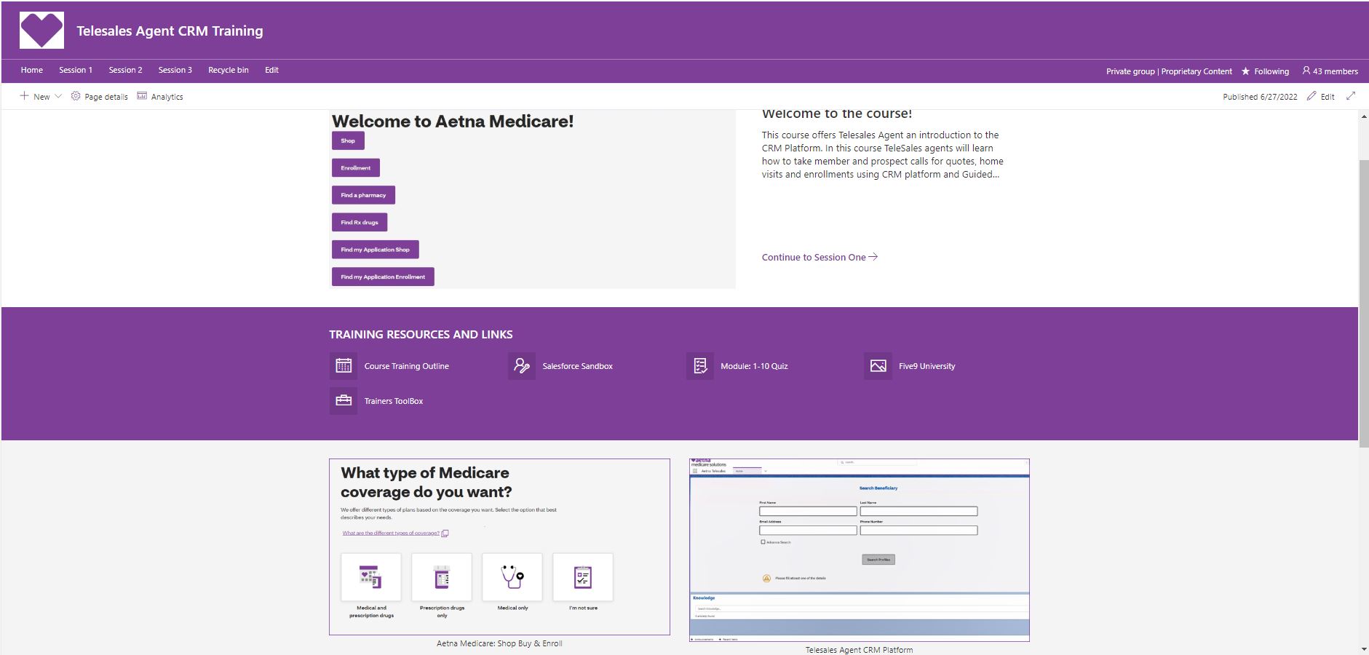This screenshot has width=1369, height=655.
Task: Open the Session 2 nav item
Action: pos(125,70)
